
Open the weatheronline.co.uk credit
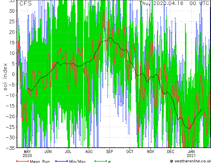(x=190, y=161)
